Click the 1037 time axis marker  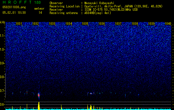[x=118, y=24]
